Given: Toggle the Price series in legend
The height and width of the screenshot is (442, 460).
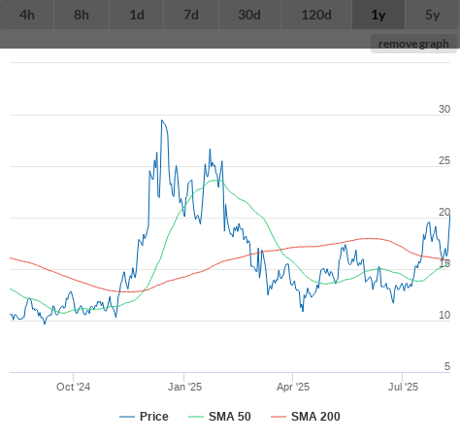Looking at the screenshot, I should (x=144, y=417).
